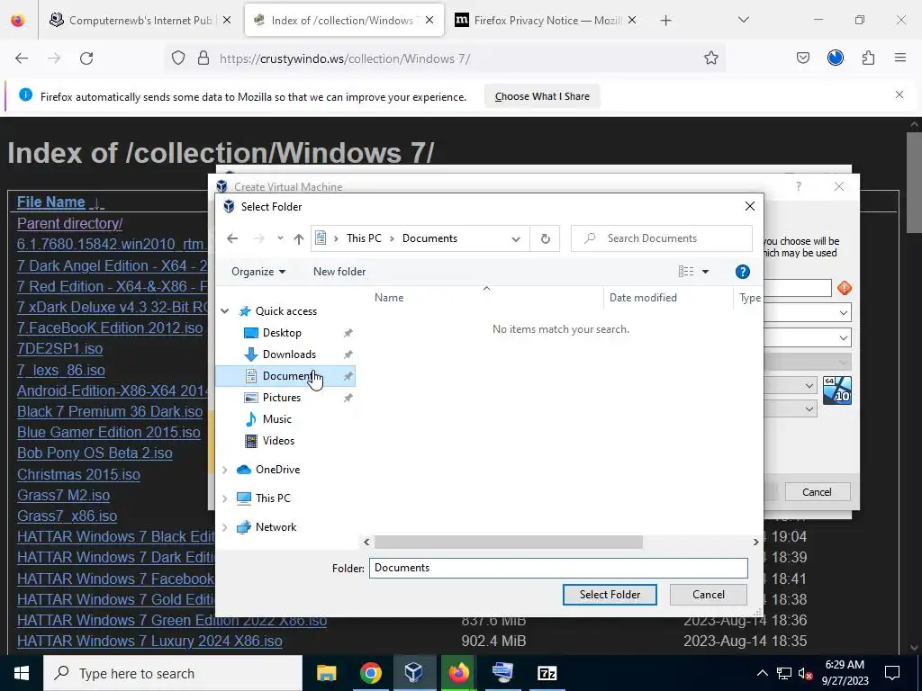Click New folder button
The width and height of the screenshot is (922, 691).
pyautogui.click(x=339, y=272)
